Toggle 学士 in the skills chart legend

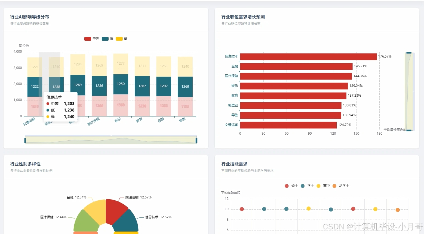[307, 186]
